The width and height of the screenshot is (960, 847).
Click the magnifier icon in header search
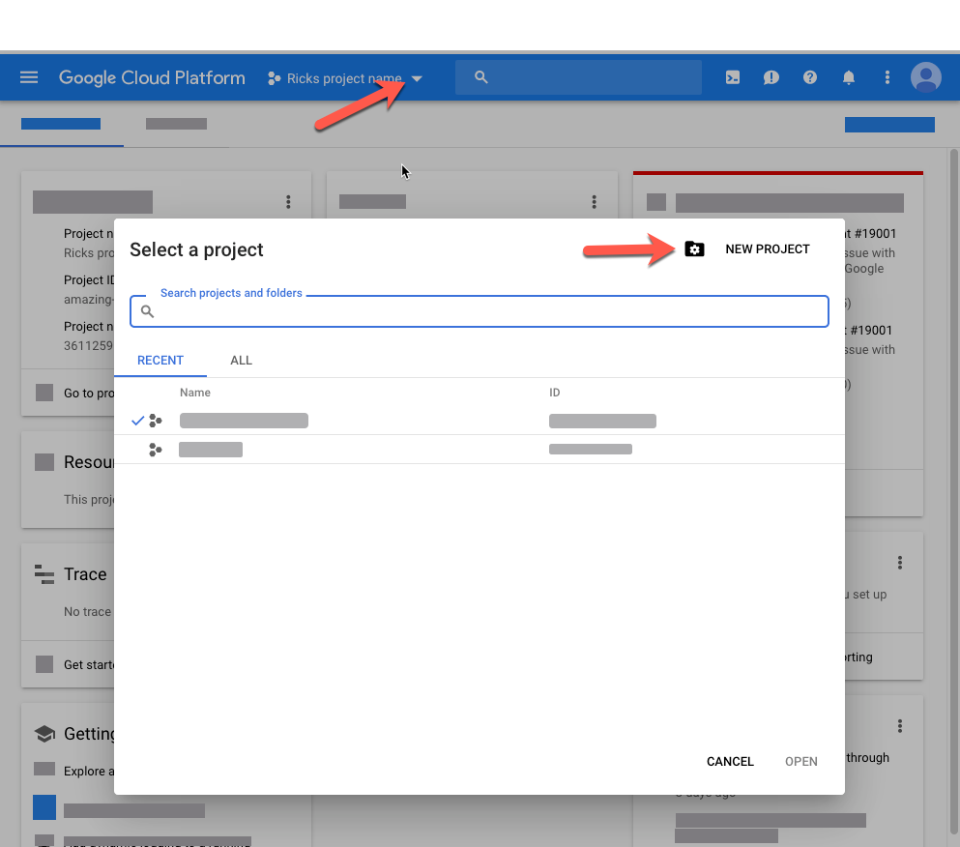(481, 77)
